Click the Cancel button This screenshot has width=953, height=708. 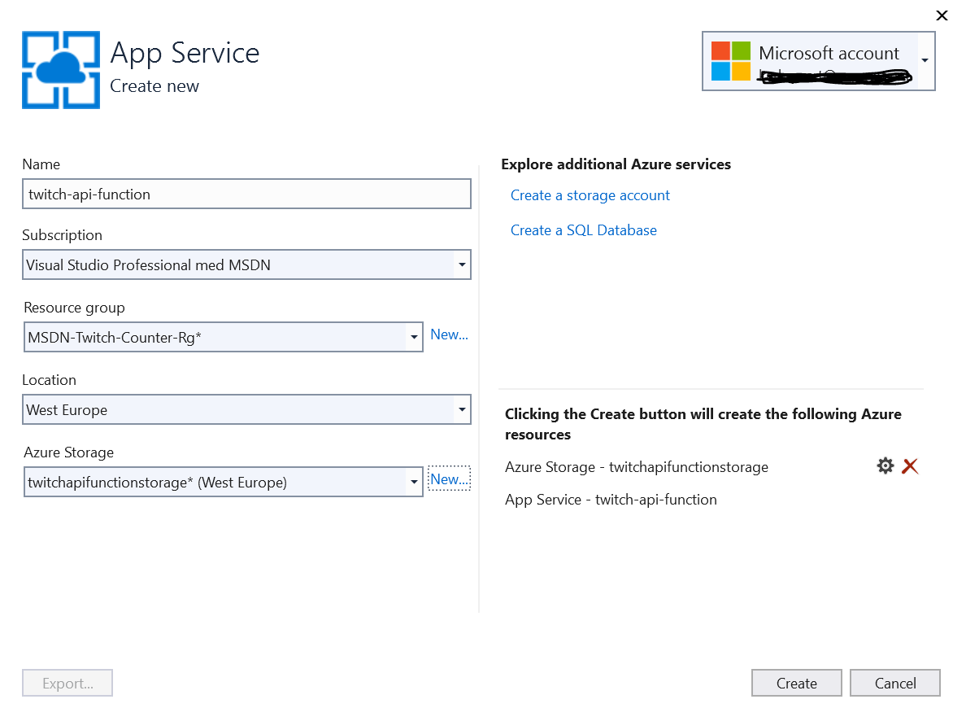point(894,683)
